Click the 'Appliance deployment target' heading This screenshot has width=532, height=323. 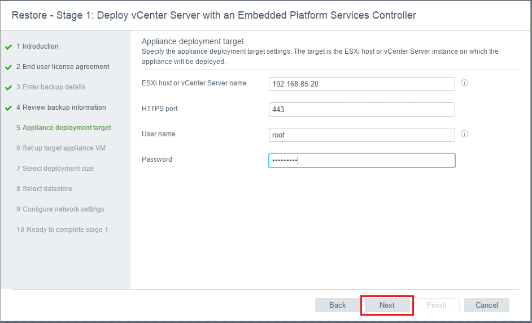[193, 41]
